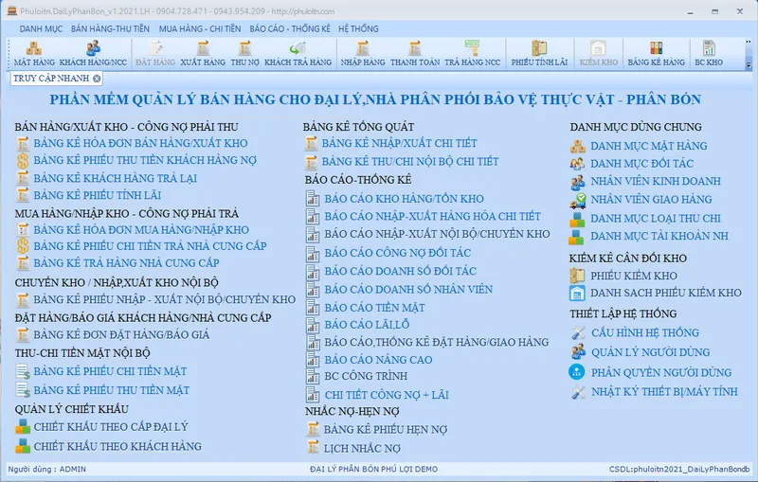This screenshot has height=482, width=758.
Task: Expand the toolbar overflow arrow
Action: click(749, 64)
